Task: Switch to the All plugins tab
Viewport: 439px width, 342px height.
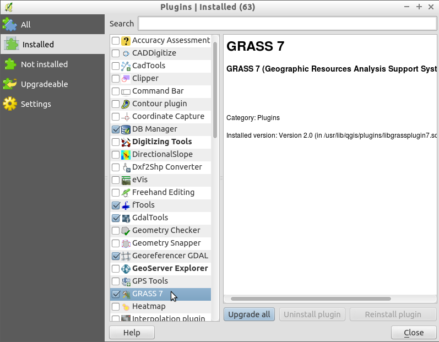Action: pyautogui.click(x=52, y=24)
